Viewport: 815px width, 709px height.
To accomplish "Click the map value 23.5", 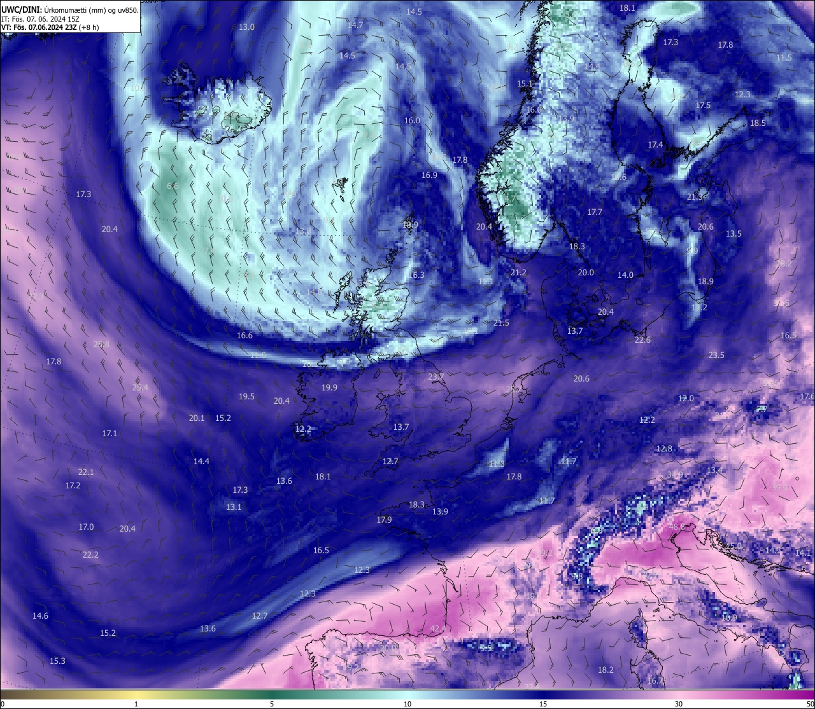I will pyautogui.click(x=716, y=355).
